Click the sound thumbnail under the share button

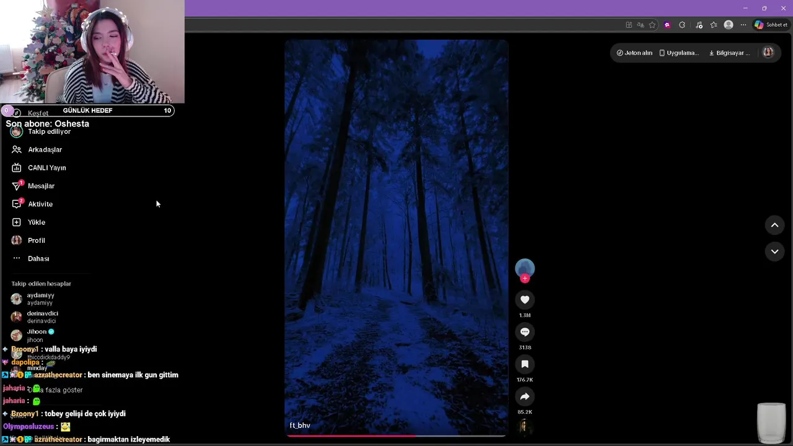[525, 427]
